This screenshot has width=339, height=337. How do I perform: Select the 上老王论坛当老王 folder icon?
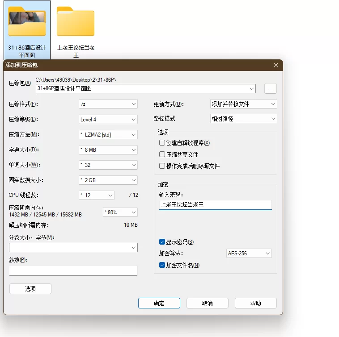tap(76, 21)
